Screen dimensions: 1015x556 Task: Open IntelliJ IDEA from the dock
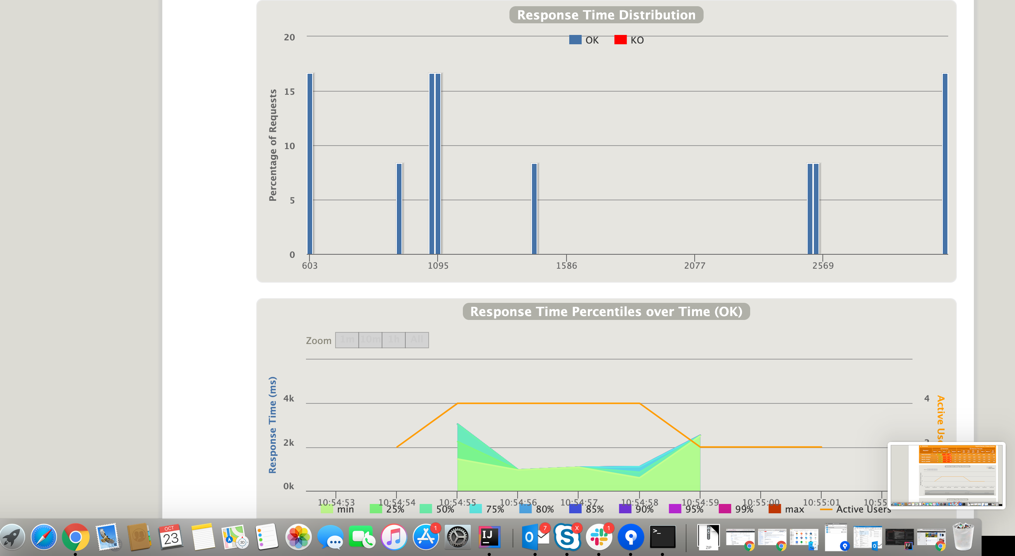(x=489, y=537)
